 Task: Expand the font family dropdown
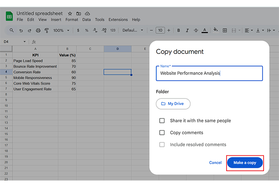133,30
